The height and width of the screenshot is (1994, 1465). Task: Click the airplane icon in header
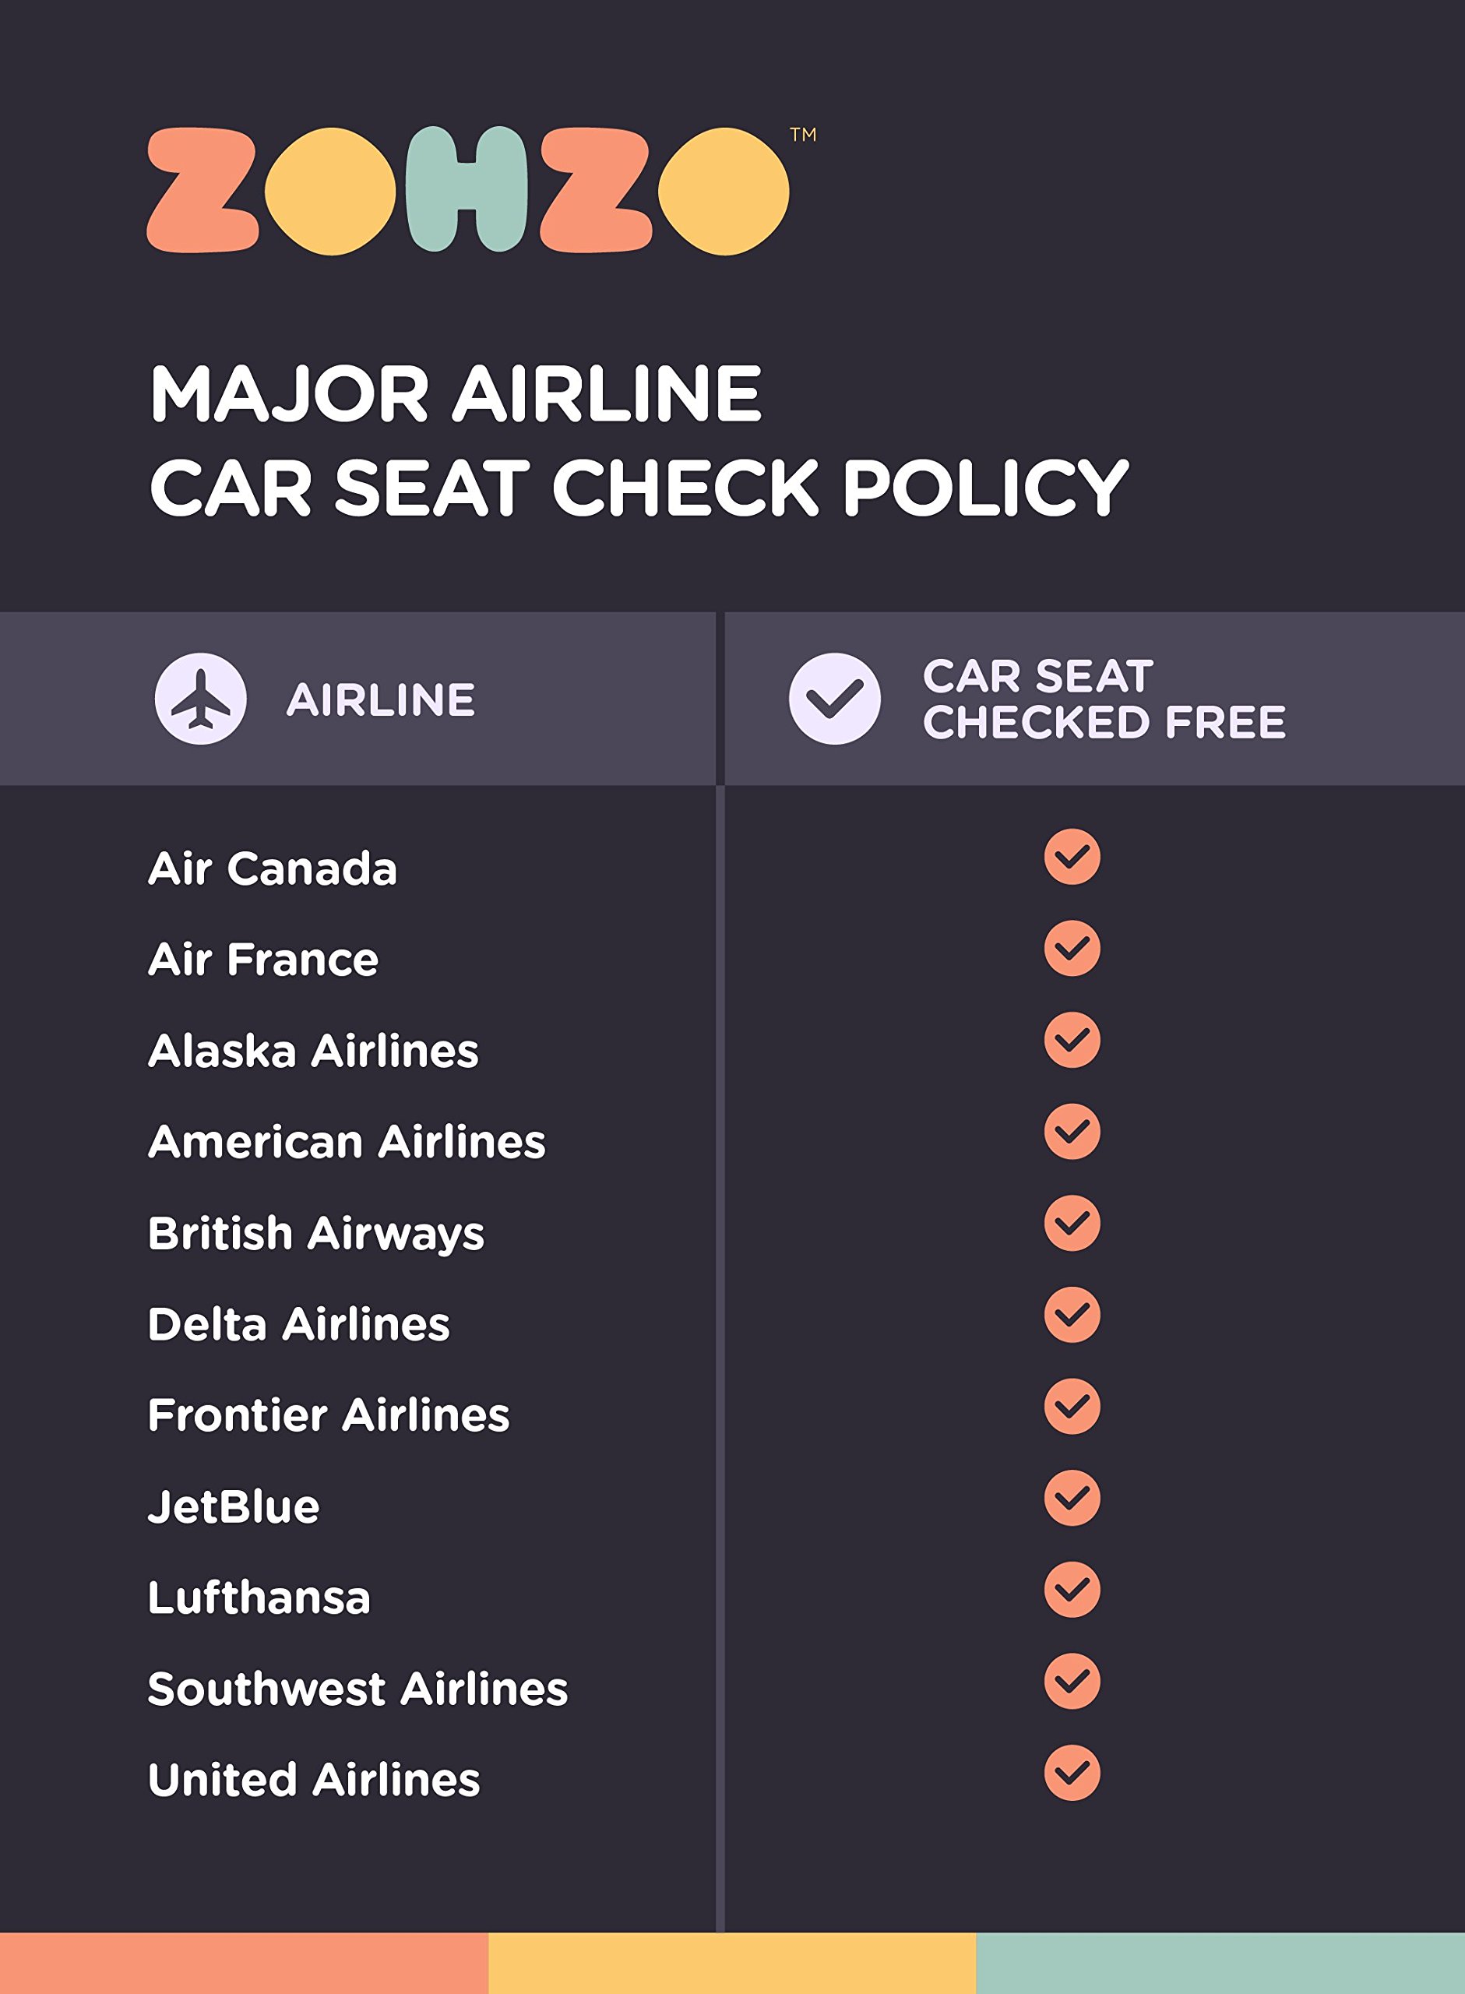[x=201, y=699]
